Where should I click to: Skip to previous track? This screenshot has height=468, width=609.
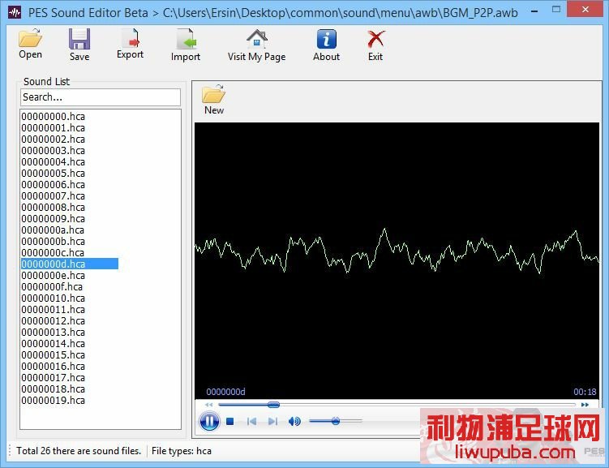(x=251, y=422)
